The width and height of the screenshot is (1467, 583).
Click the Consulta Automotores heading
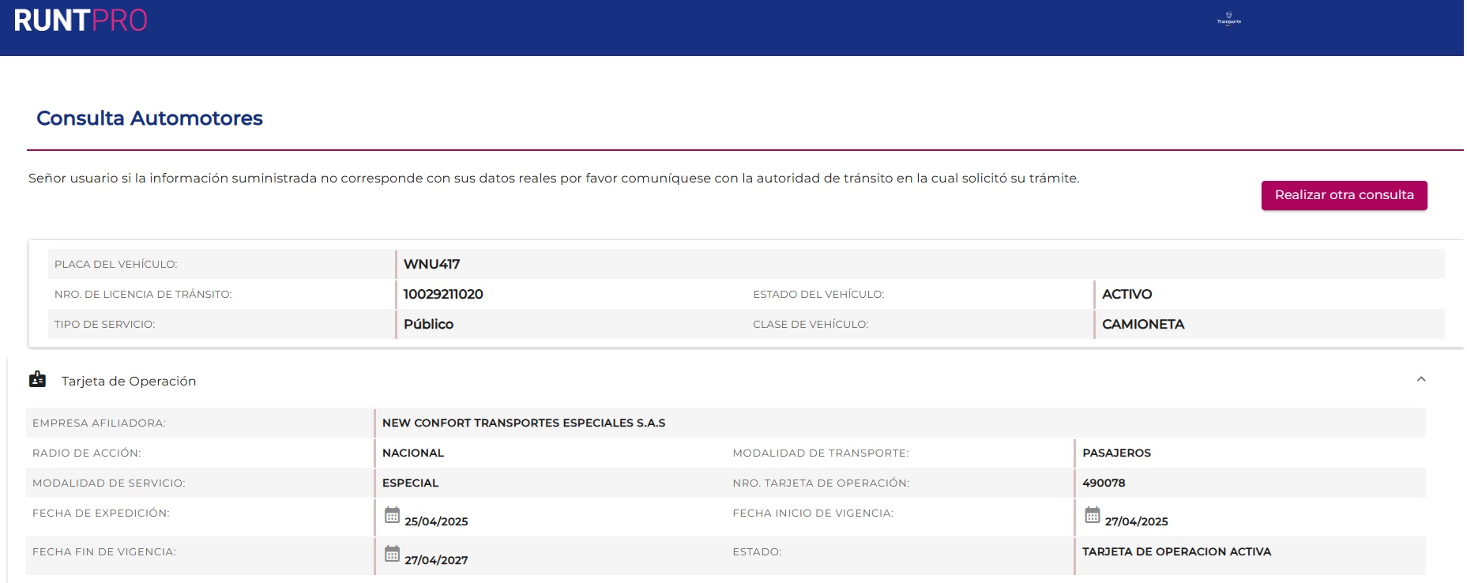(149, 118)
